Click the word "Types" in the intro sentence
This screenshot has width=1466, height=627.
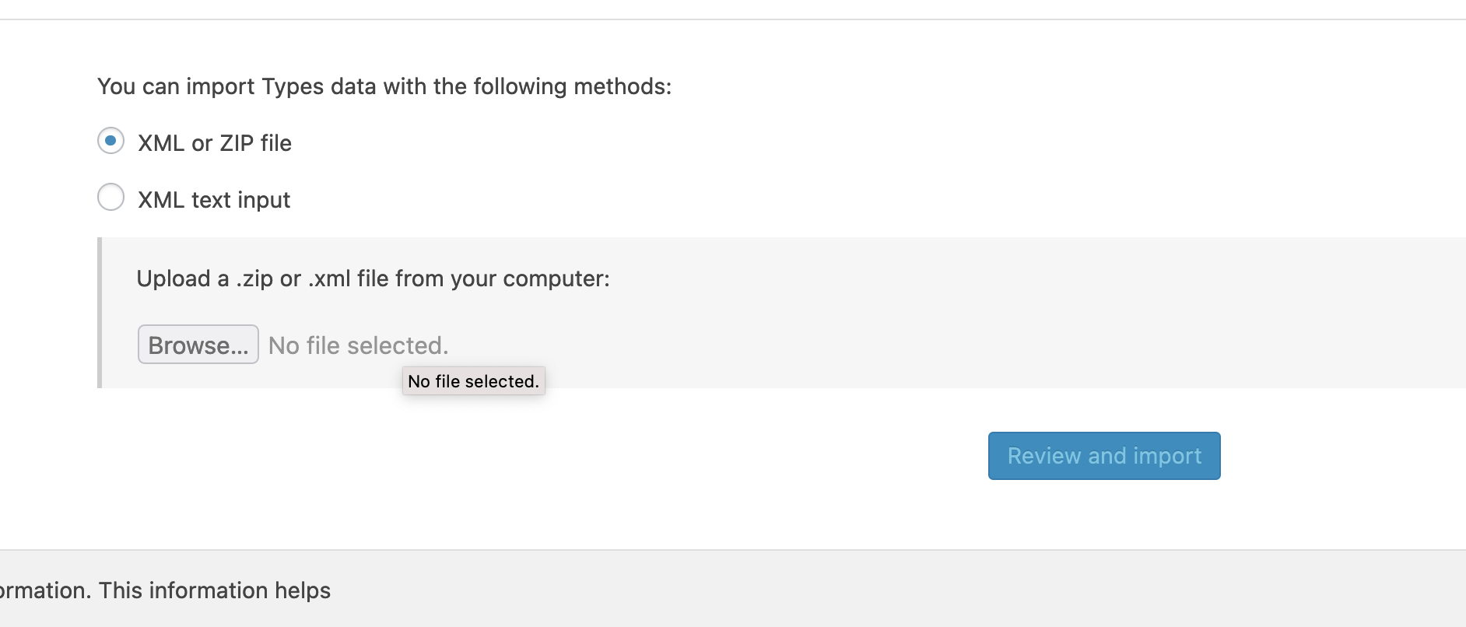coord(293,86)
